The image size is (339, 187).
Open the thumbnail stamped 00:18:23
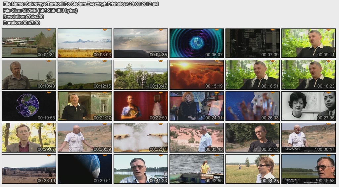pyautogui.click(x=309, y=75)
